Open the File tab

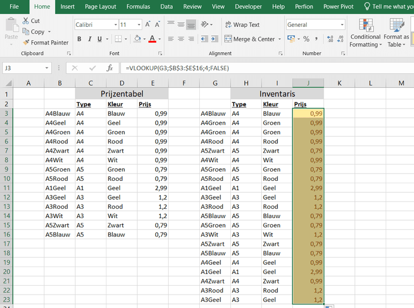tap(14, 7)
